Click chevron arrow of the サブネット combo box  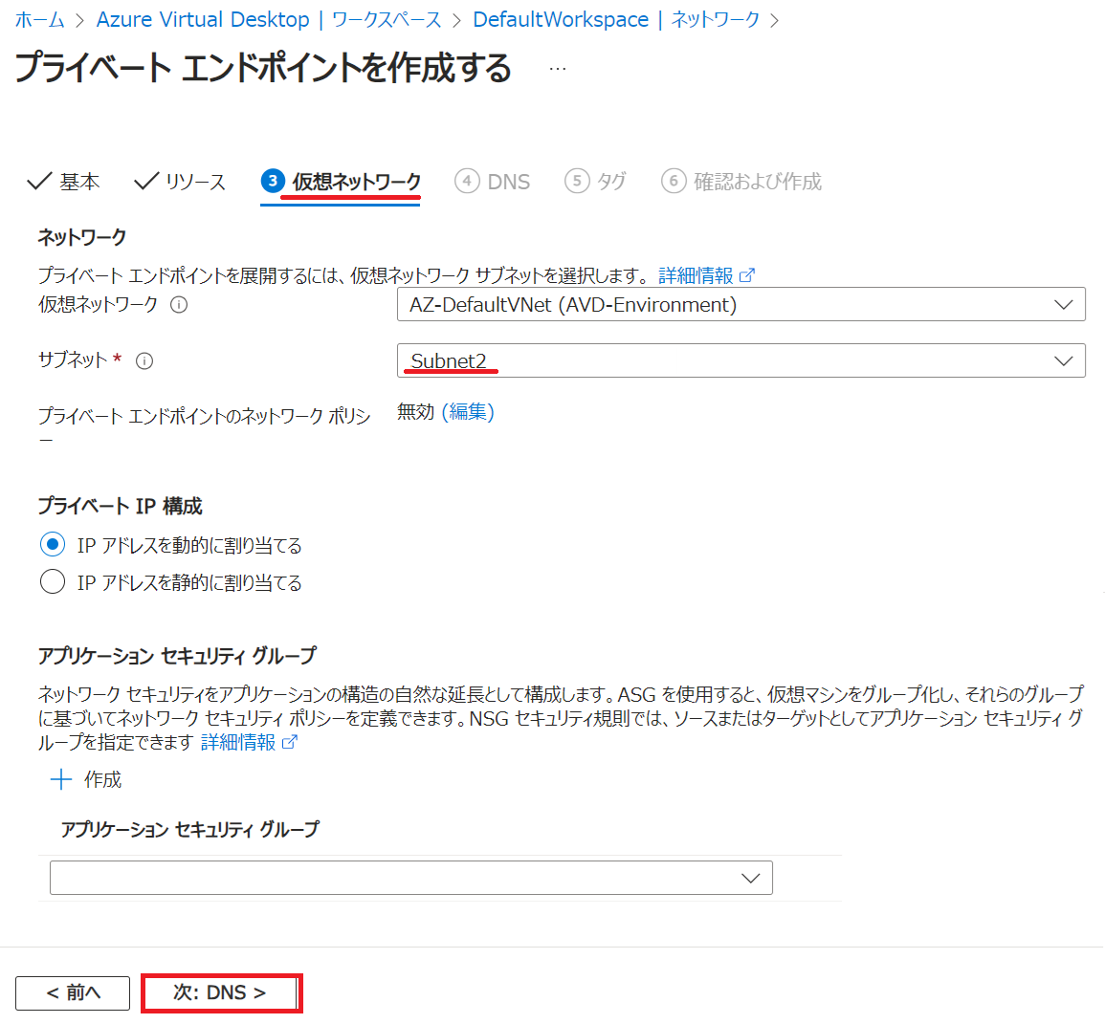click(1064, 361)
